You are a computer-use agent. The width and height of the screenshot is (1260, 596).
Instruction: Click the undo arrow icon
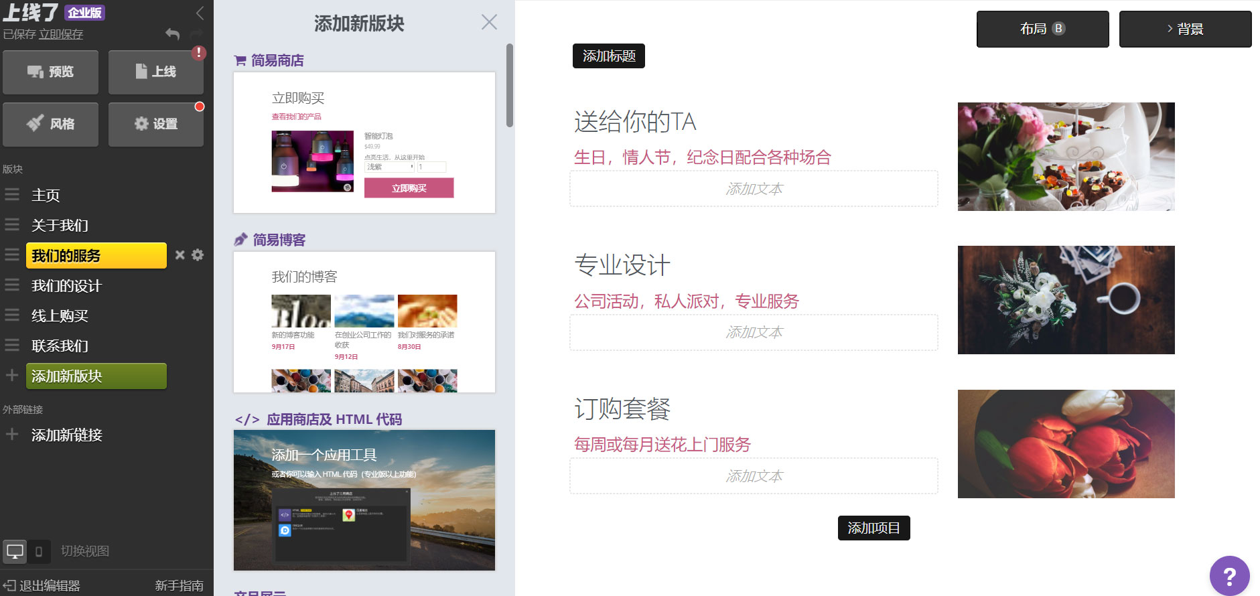coord(173,33)
